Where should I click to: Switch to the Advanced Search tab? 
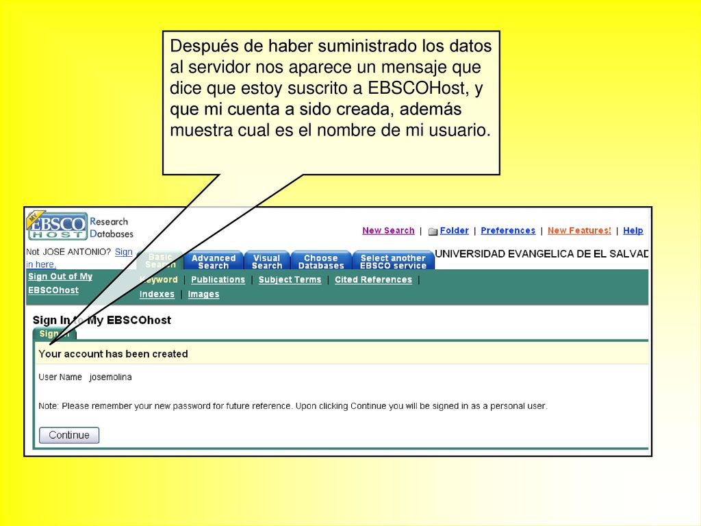pos(214,261)
